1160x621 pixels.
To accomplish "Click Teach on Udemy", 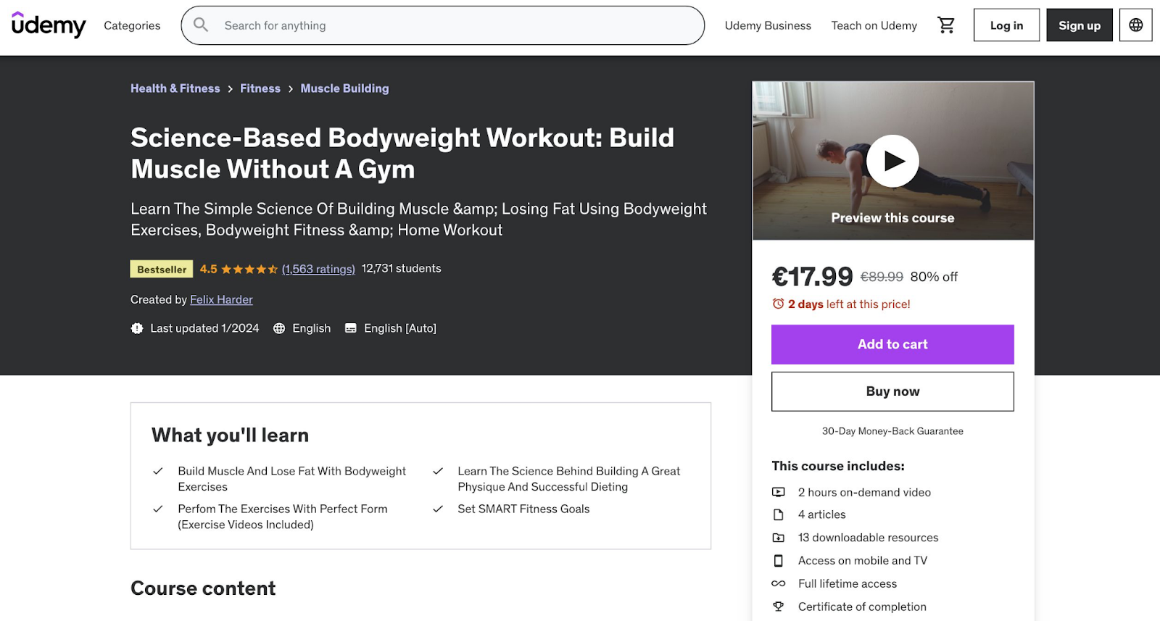I will 873,25.
